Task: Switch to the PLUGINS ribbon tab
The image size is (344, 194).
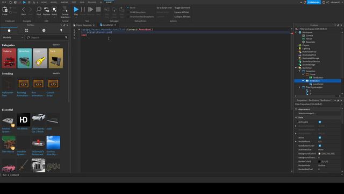Action: (92, 2)
